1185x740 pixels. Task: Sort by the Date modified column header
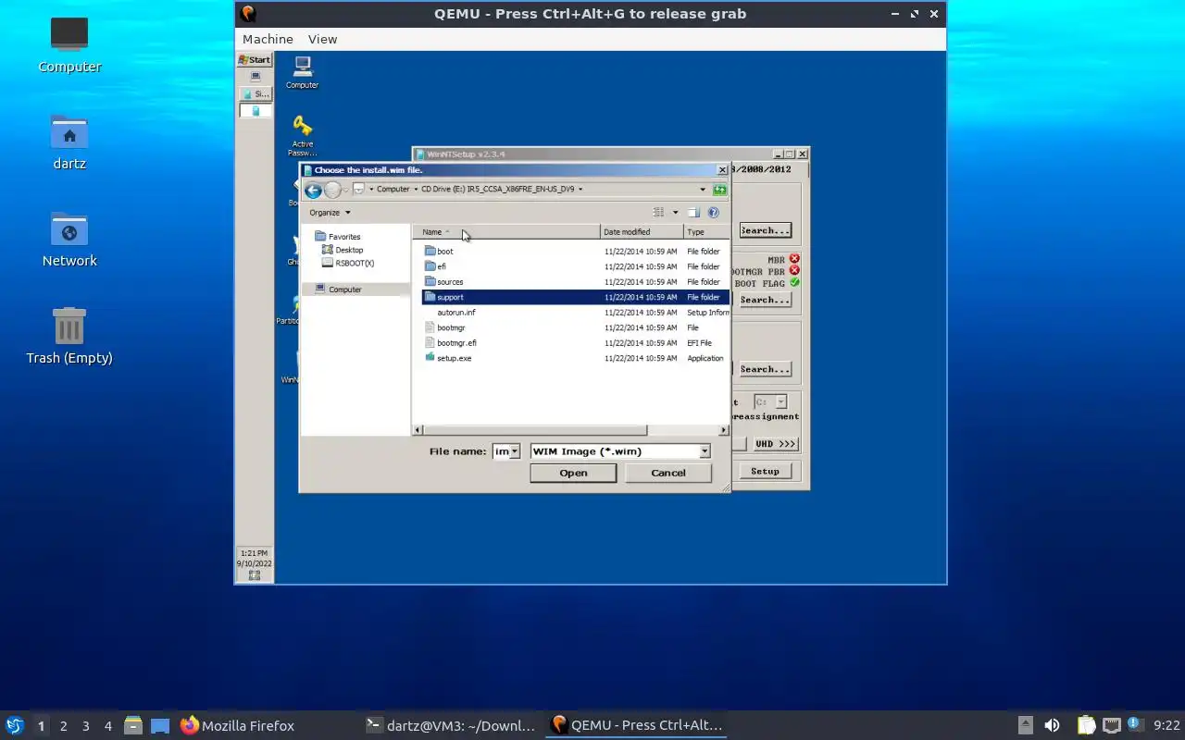pos(642,232)
